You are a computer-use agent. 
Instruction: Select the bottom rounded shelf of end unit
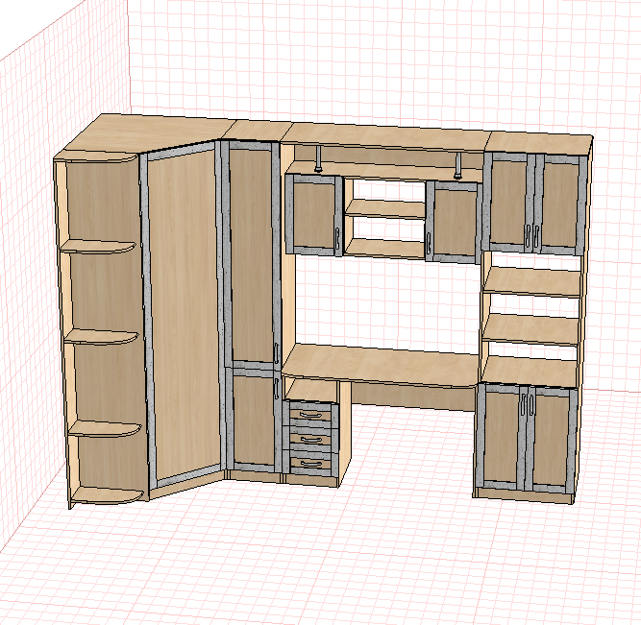pos(108,495)
